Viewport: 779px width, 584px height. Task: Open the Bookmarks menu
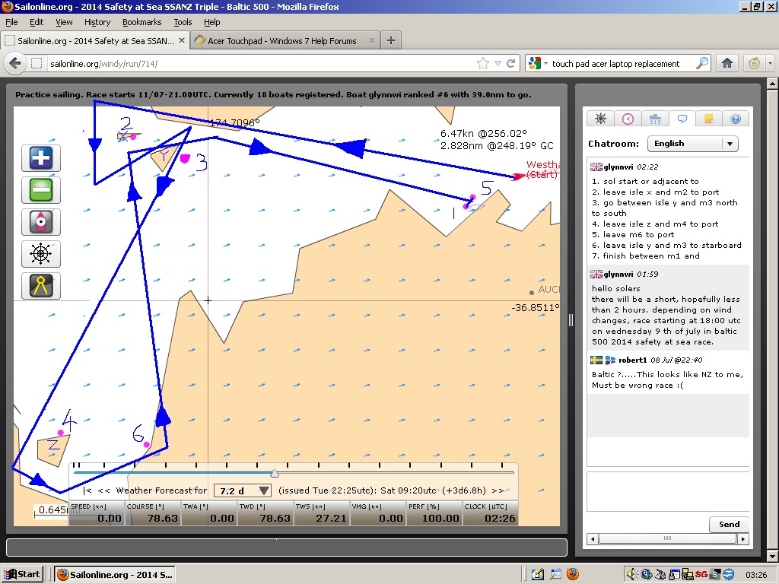pyautogui.click(x=142, y=22)
